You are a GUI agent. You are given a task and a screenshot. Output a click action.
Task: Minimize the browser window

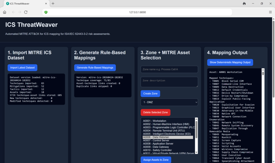253,3
